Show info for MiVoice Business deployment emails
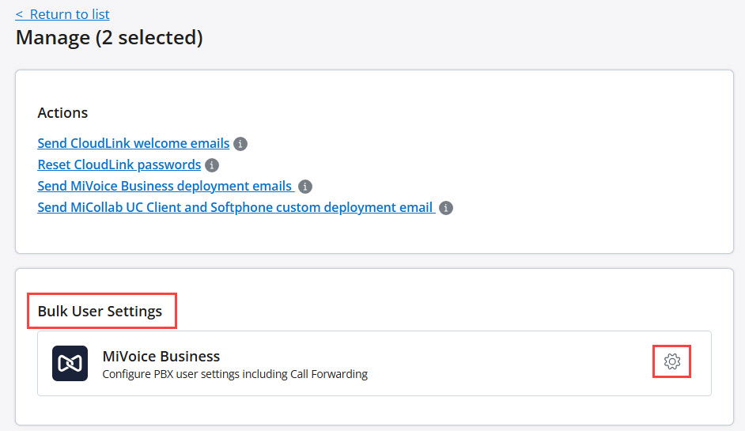745x431 pixels. [x=305, y=187]
